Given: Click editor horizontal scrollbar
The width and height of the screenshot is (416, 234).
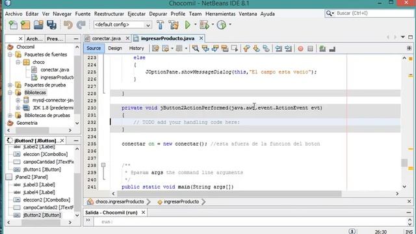Looking at the screenshot, I should click(x=229, y=194).
